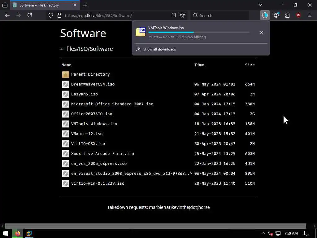The width and height of the screenshot is (317, 238).
Task: Open the Firefox hamburger menu
Action: [310, 15]
